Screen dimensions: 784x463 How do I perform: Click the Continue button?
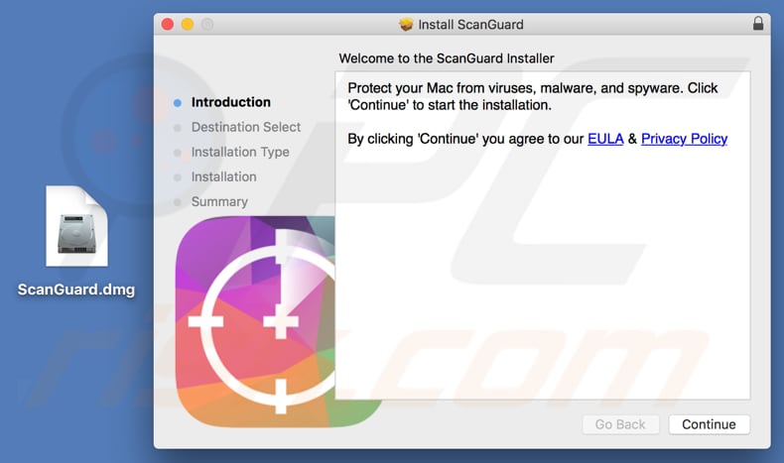[x=709, y=424]
